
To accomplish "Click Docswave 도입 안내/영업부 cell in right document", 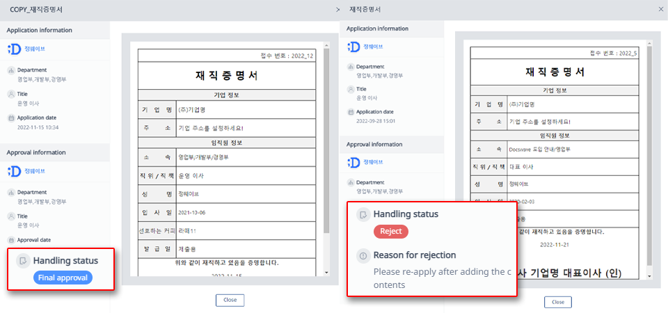I will click(573, 150).
